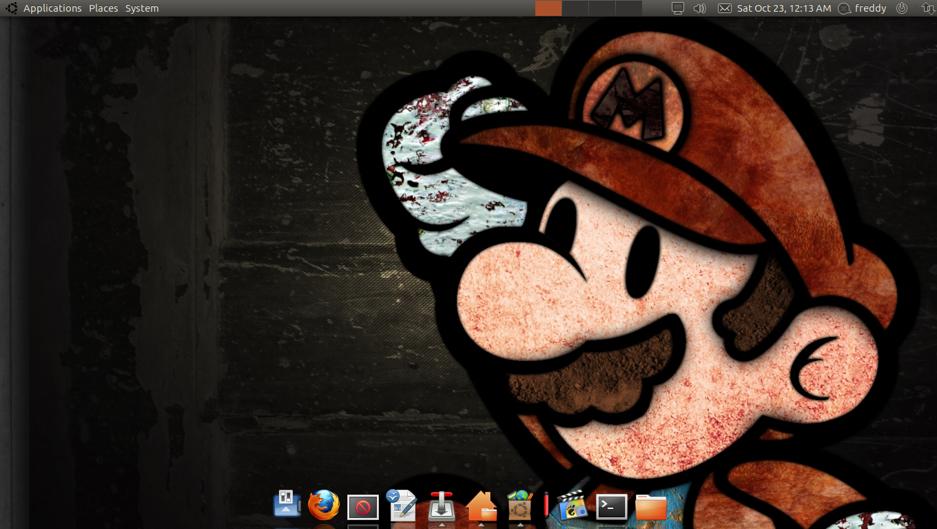Launch OpenOffice Writer from the dock

pyautogui.click(x=402, y=505)
